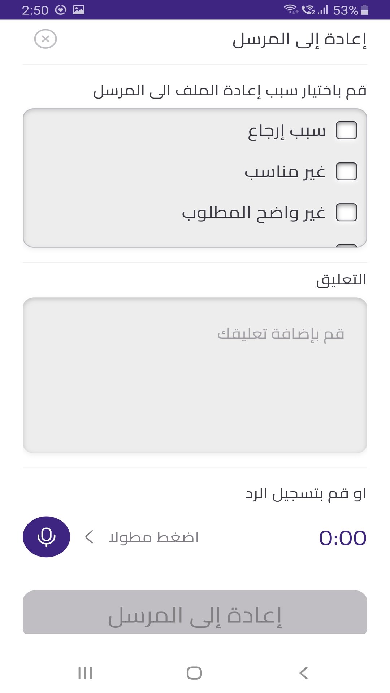Tick the partially visible fourth reason checkbox
The height and width of the screenshot is (693, 390).
[x=346, y=245]
